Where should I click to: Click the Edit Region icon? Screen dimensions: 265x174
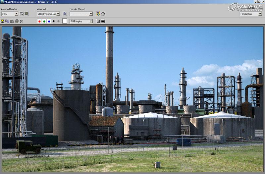point(22,14)
